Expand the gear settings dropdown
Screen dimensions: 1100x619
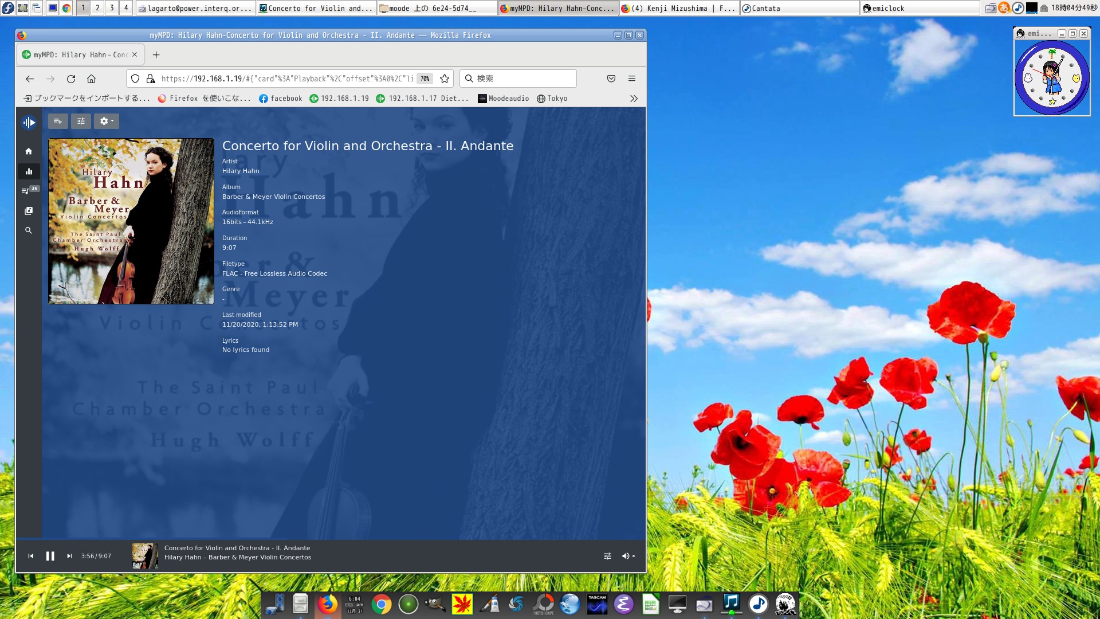(x=107, y=121)
